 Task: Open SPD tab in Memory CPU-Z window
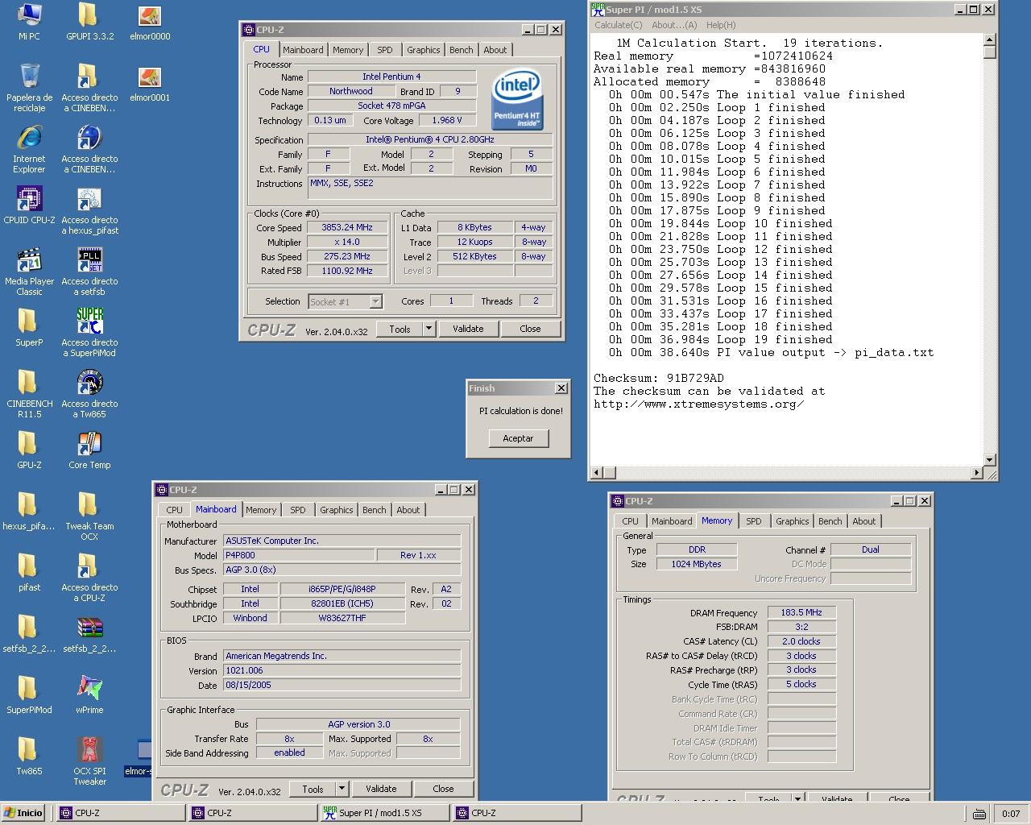pyautogui.click(x=754, y=521)
